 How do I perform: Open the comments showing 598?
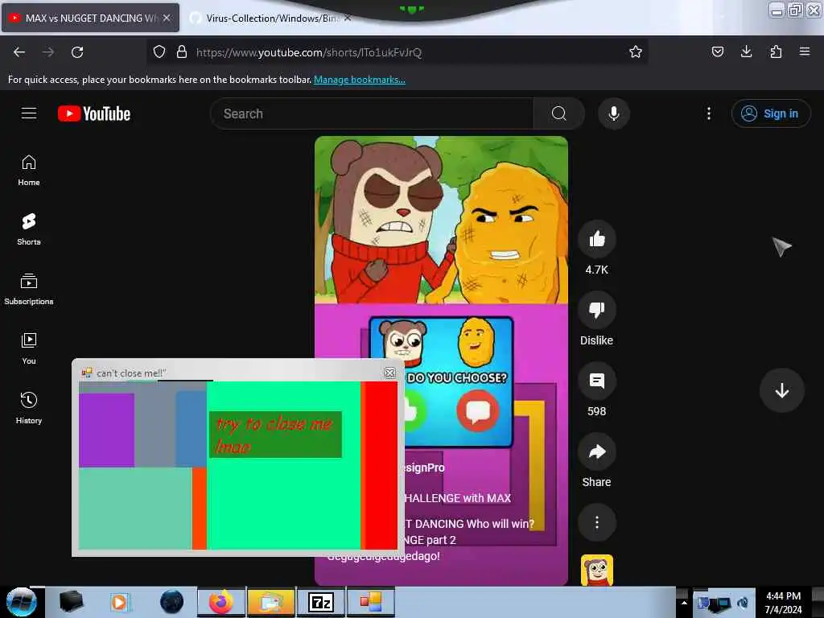click(x=596, y=381)
